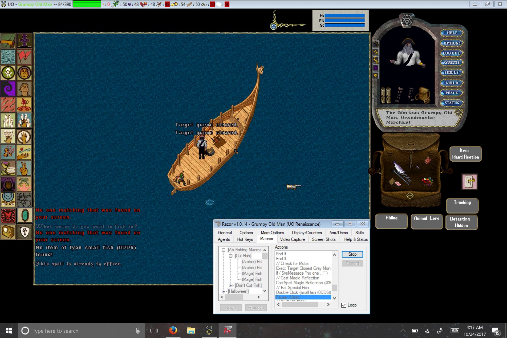This screenshot has height=338, width=507.
Task: Click the chalice and plate food spell icon
Action: [8, 168]
